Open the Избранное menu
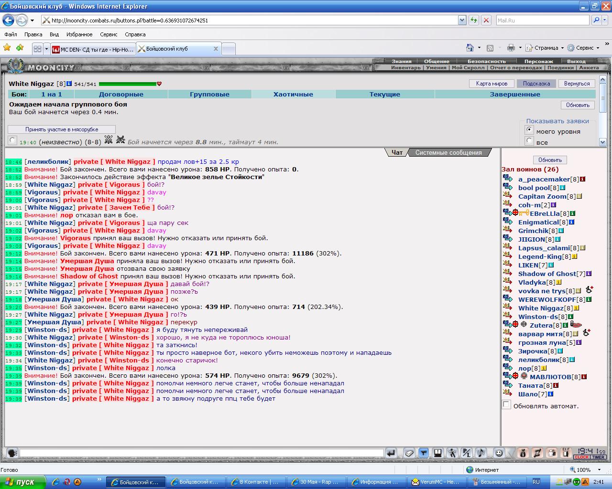612x489 pixels. (79, 34)
